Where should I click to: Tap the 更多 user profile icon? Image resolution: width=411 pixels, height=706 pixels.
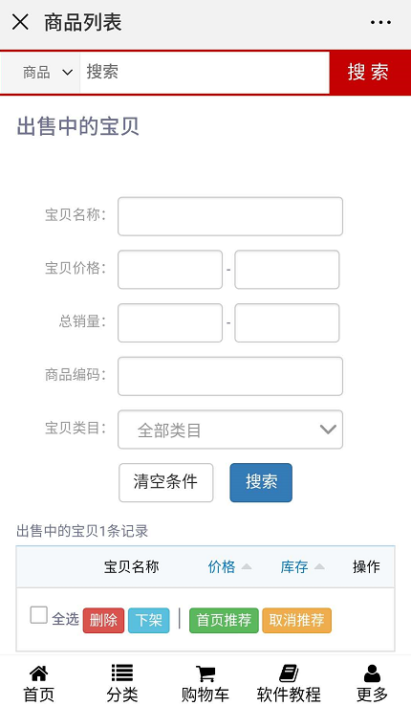click(372, 673)
